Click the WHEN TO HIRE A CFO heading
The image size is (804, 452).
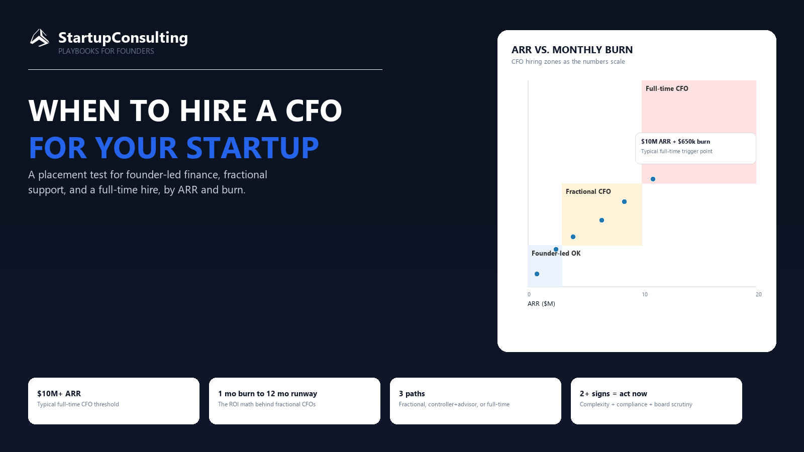[185, 110]
